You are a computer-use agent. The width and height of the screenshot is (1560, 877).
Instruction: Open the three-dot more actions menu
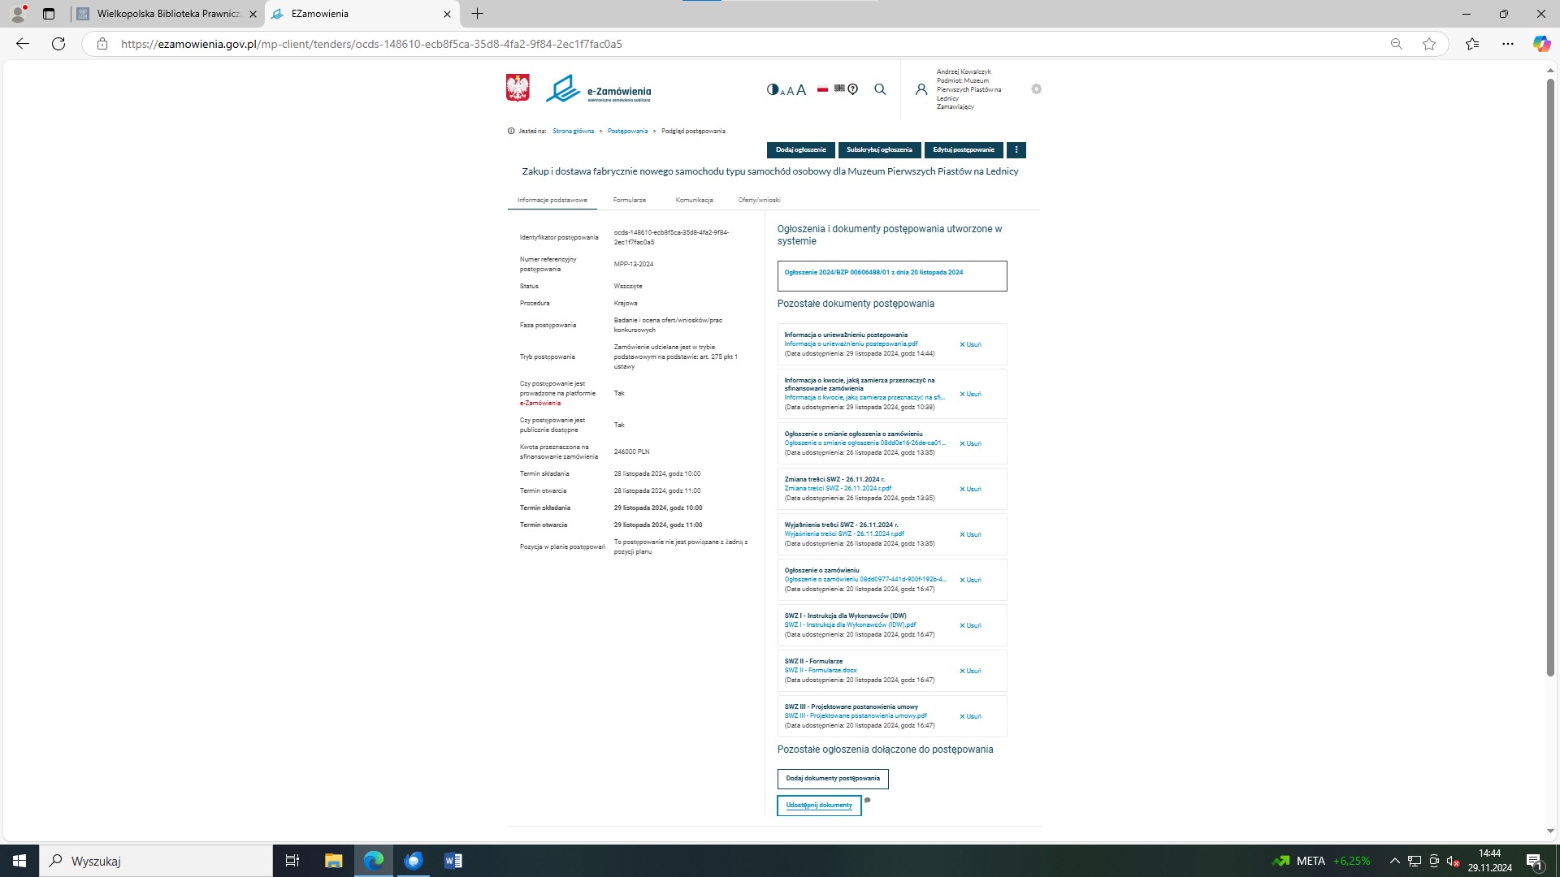[1016, 150]
